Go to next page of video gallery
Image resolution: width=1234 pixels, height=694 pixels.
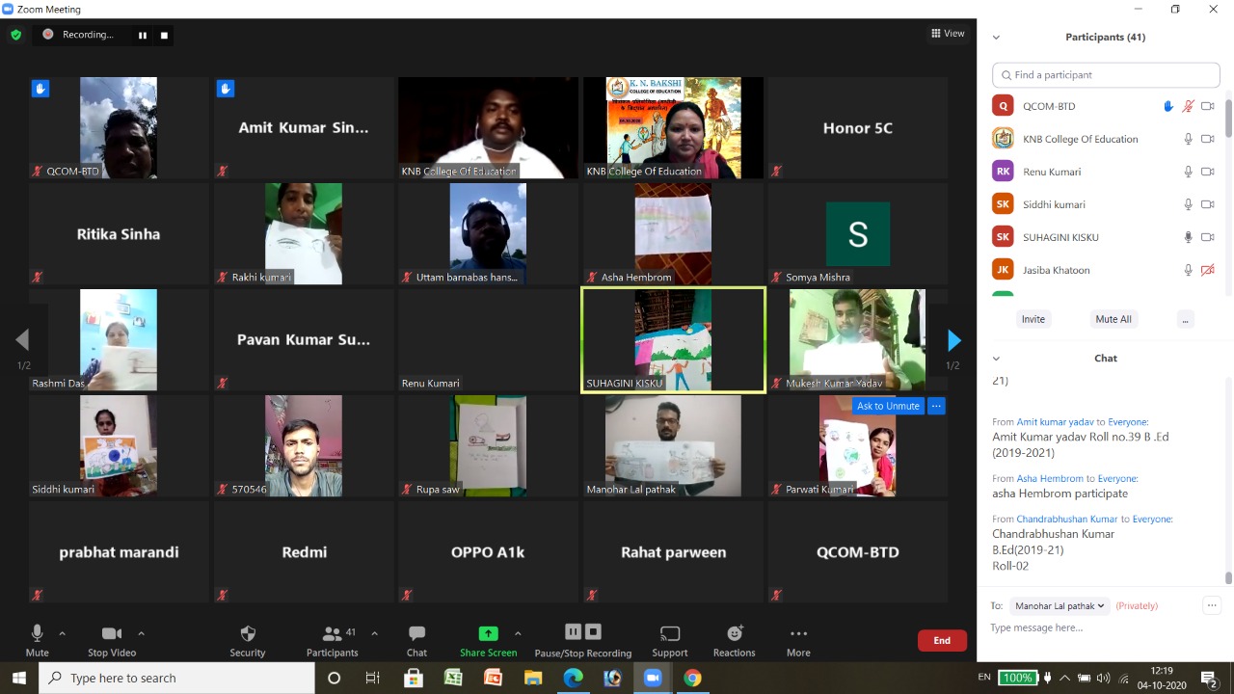[x=953, y=340]
